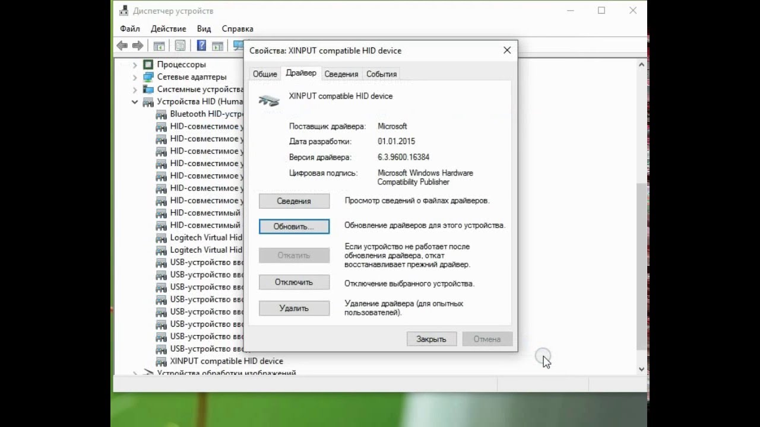Click the driver provider value Microsoft
This screenshot has width=760, height=427.
coord(392,126)
